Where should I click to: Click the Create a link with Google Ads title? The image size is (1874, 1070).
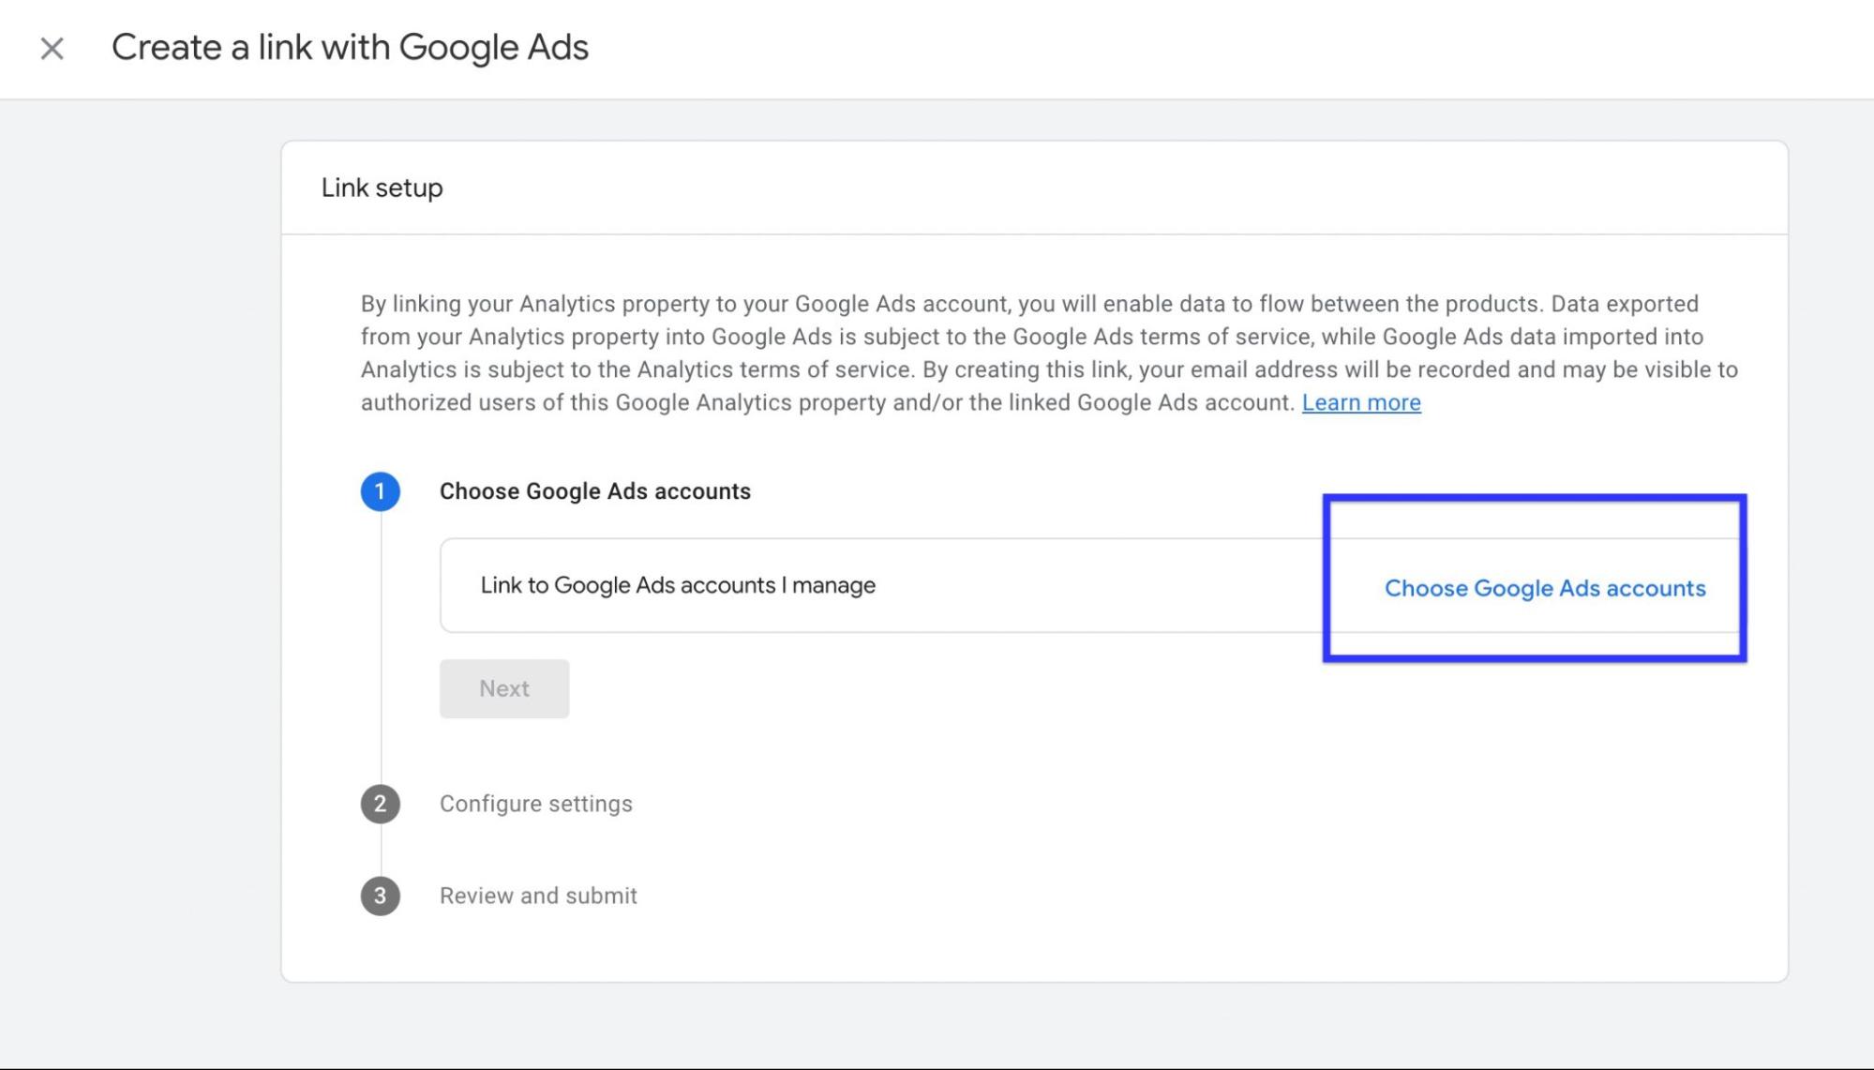pos(350,48)
